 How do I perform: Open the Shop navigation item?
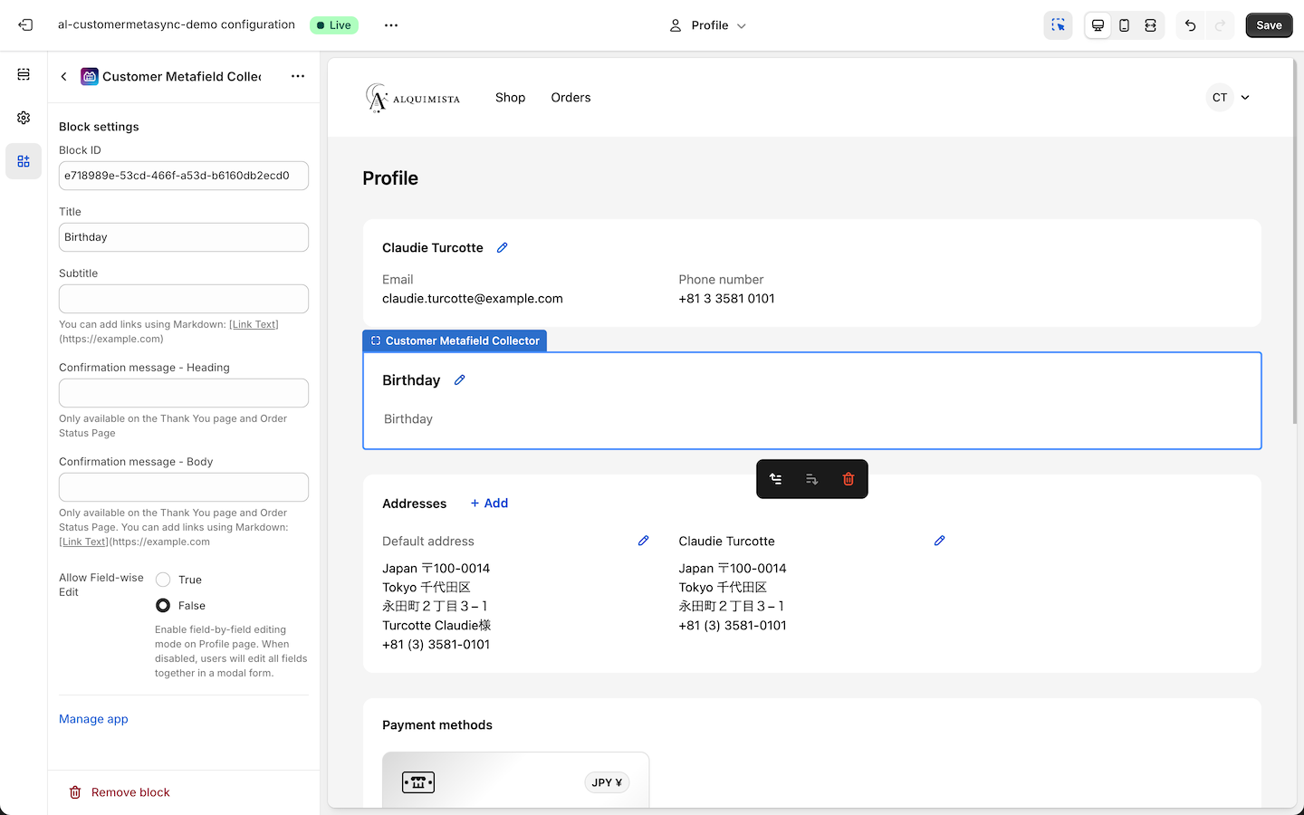tap(510, 97)
